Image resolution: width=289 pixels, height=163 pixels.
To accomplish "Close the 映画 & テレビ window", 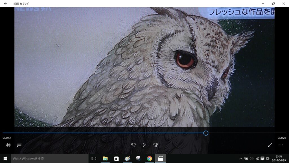I will (284, 3).
